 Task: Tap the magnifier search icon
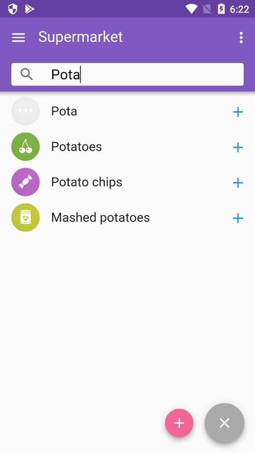point(27,74)
